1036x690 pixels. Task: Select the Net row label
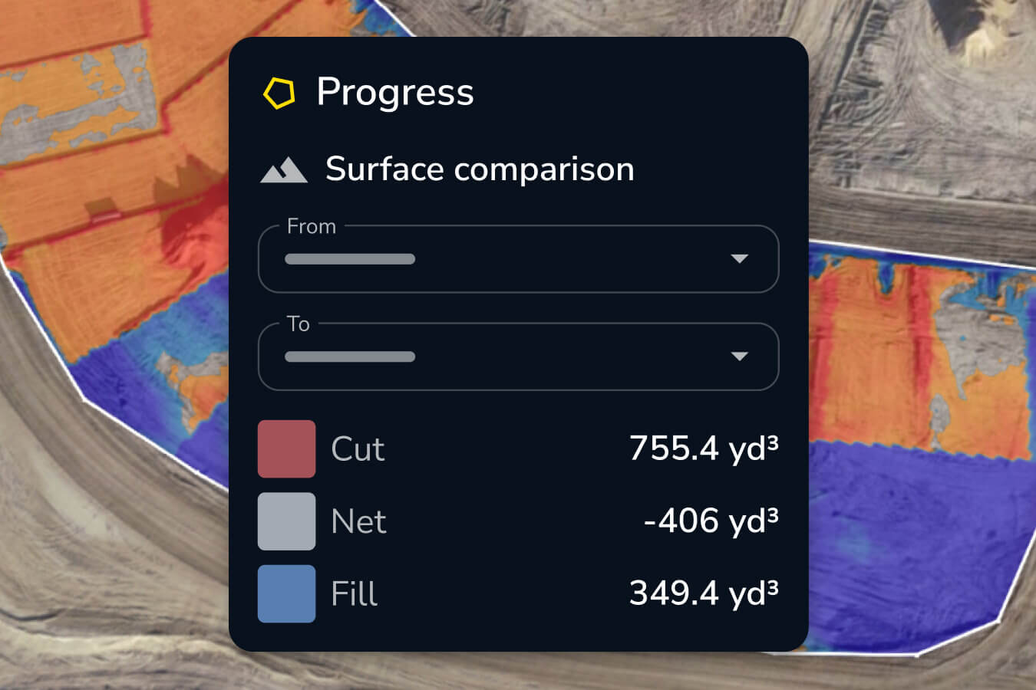pyautogui.click(x=359, y=521)
